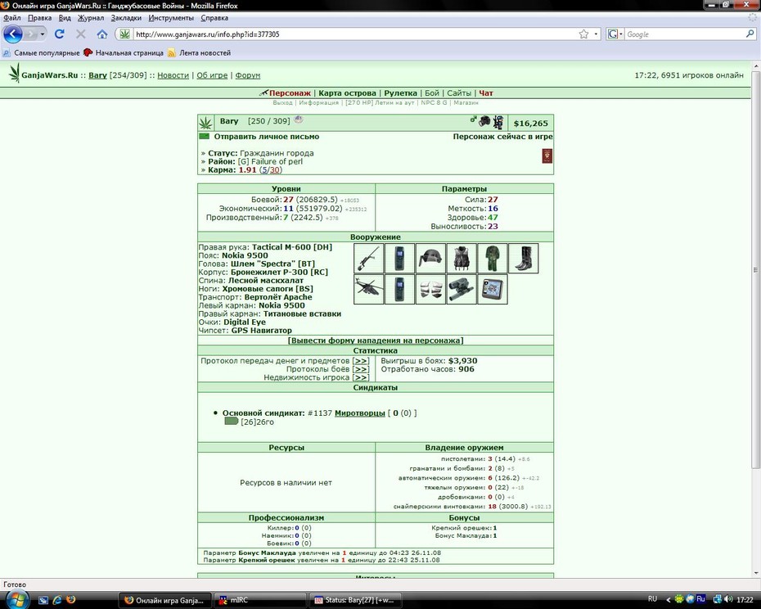761x609 pixels.
Task: Click the camera icon in character header
Action: tap(484, 121)
